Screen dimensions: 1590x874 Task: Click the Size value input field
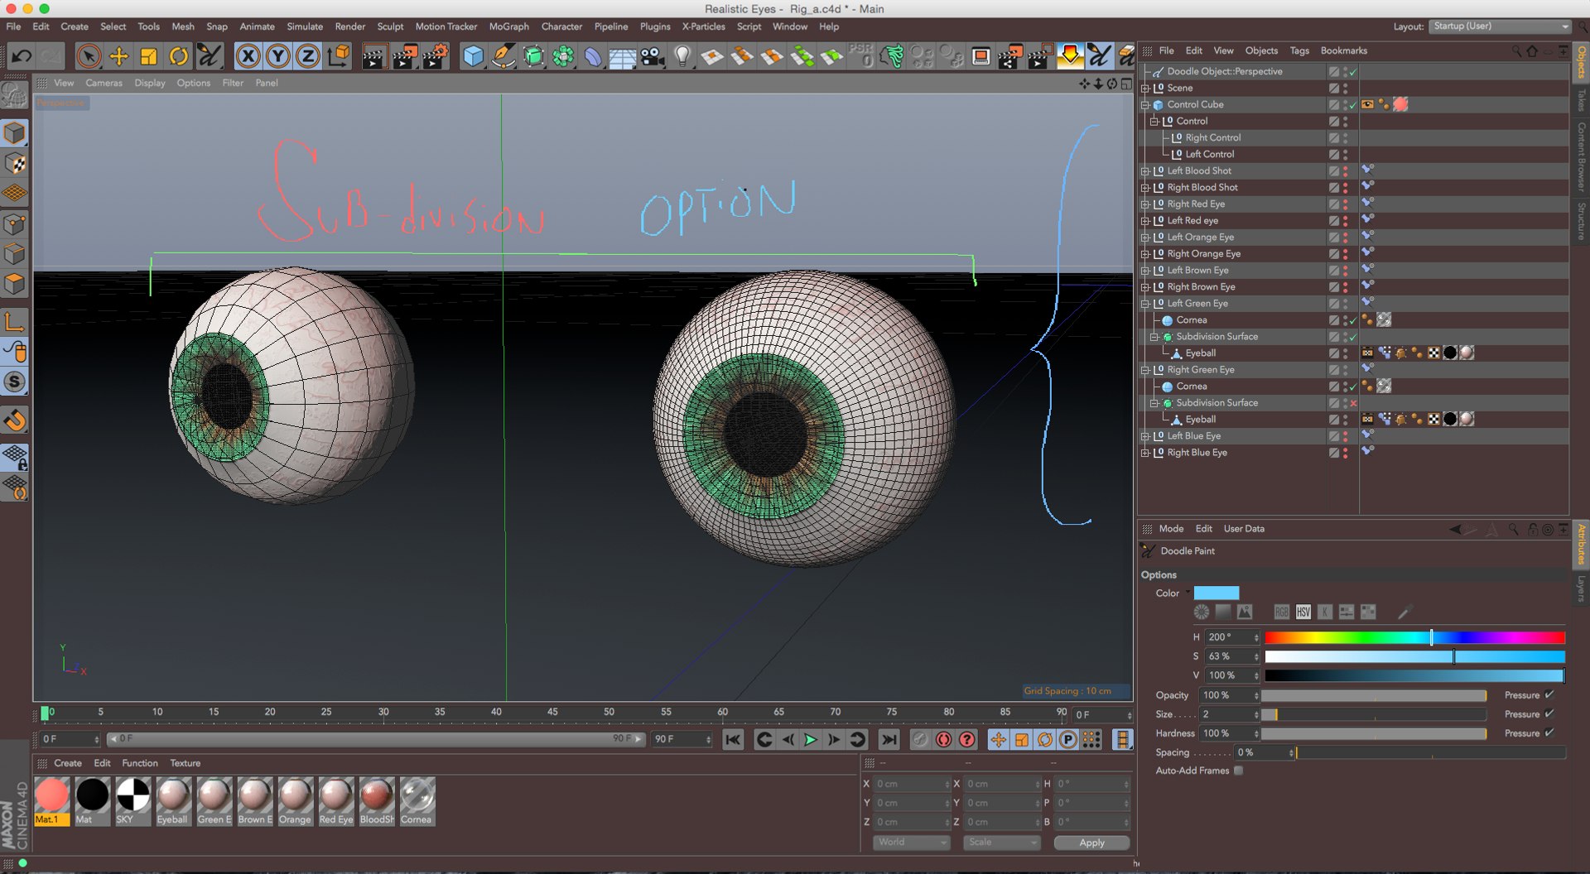(1229, 714)
